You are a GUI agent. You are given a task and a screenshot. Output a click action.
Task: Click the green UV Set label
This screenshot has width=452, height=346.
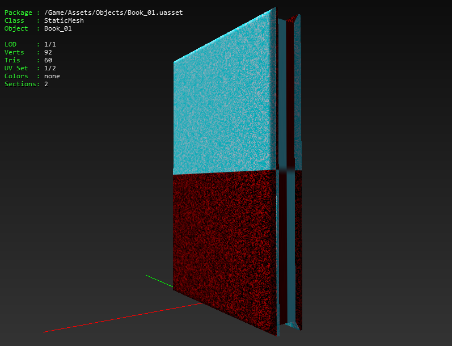click(x=16, y=68)
